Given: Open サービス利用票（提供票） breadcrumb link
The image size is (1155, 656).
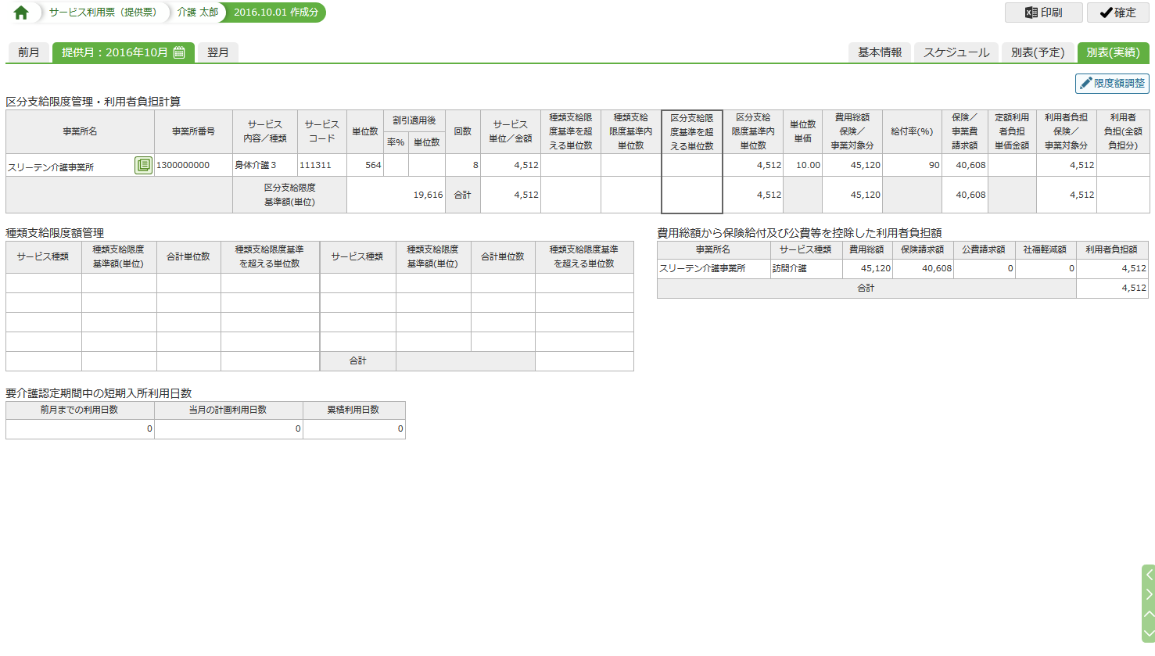Looking at the screenshot, I should click(x=102, y=13).
